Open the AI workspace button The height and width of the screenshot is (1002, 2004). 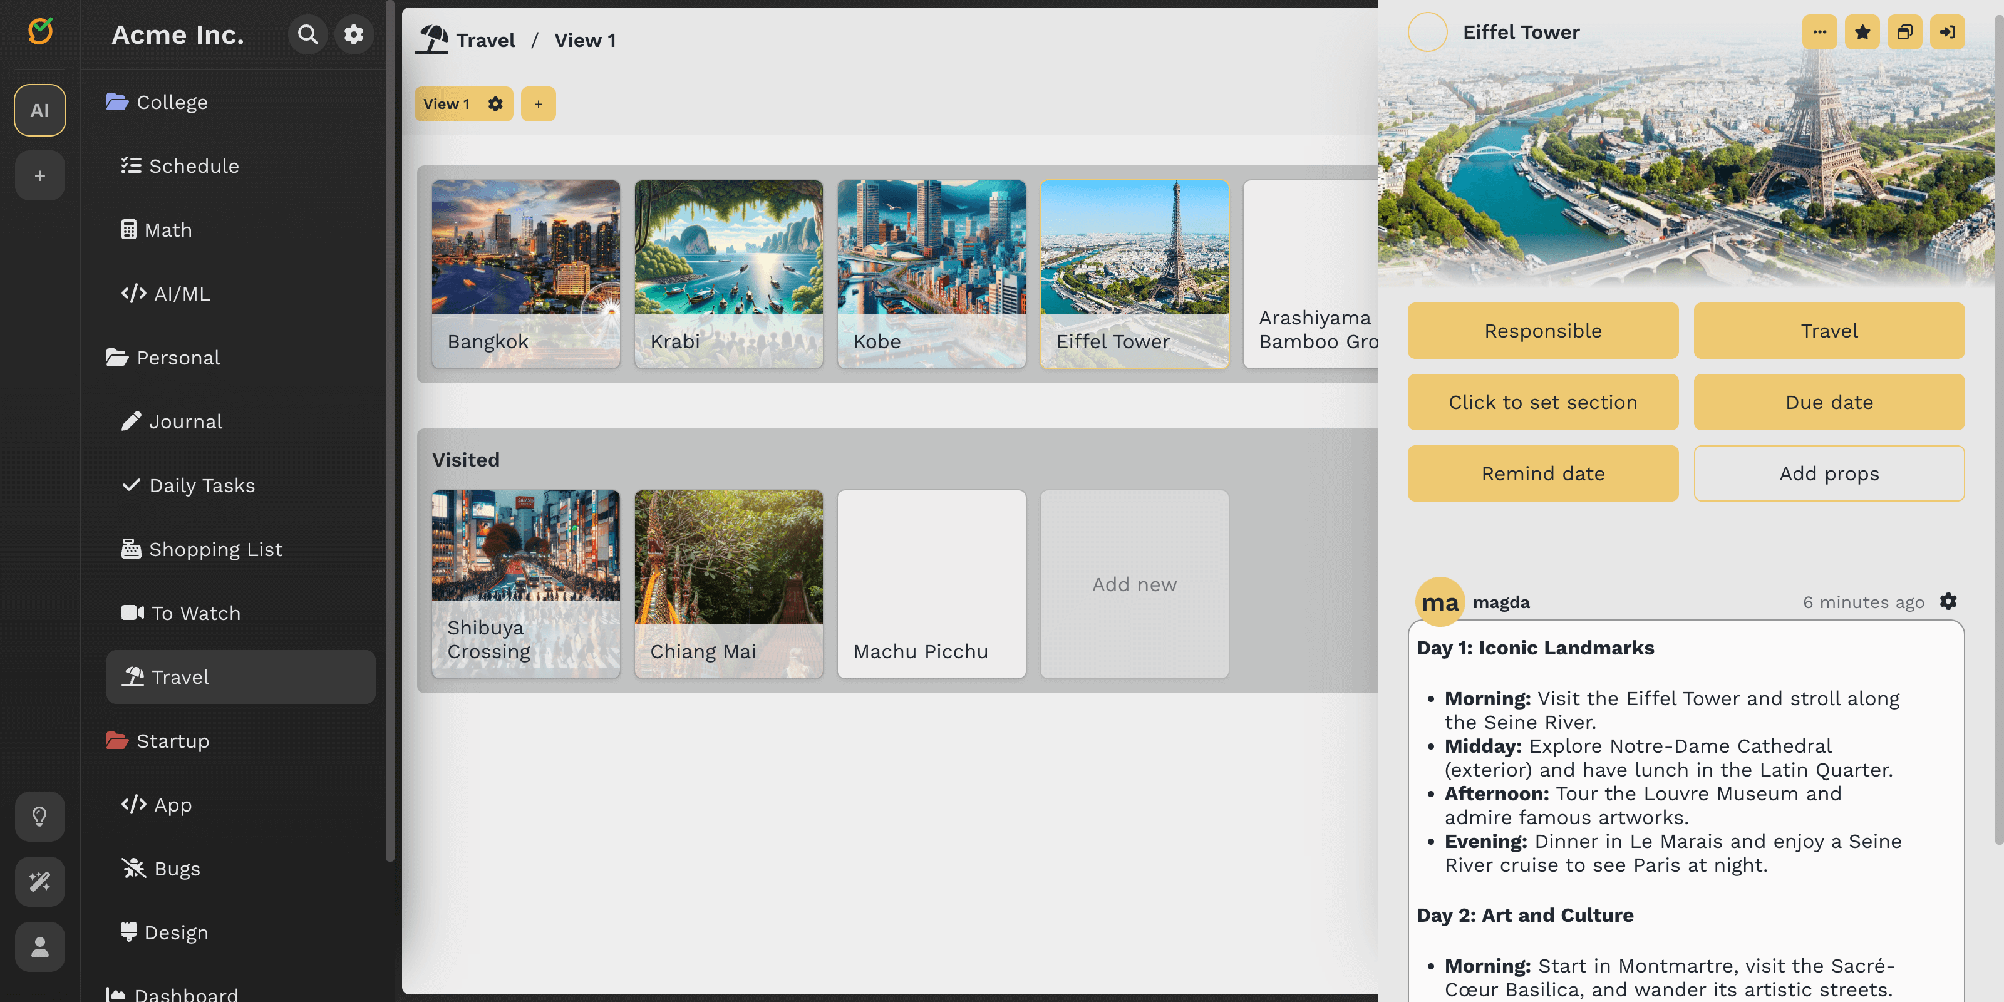point(39,110)
